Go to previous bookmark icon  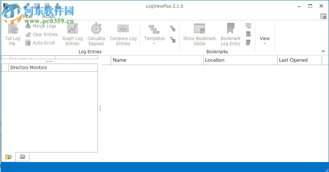(x=248, y=43)
